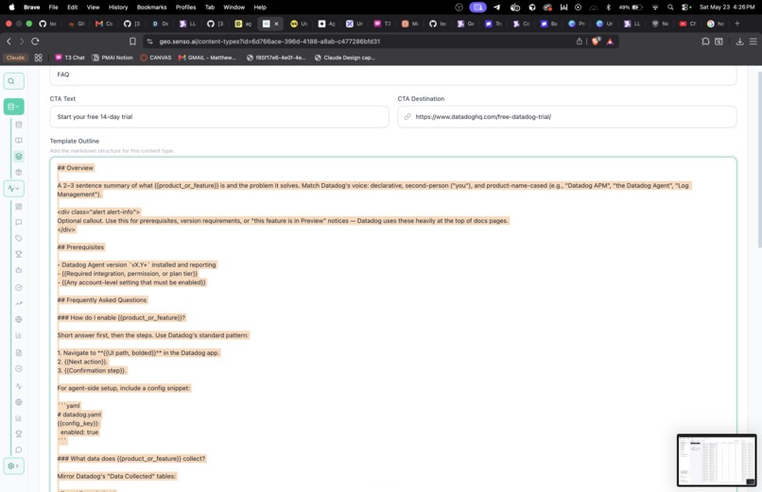
Task: Click the '## Frequently Asked Questions' line
Action: (102, 300)
